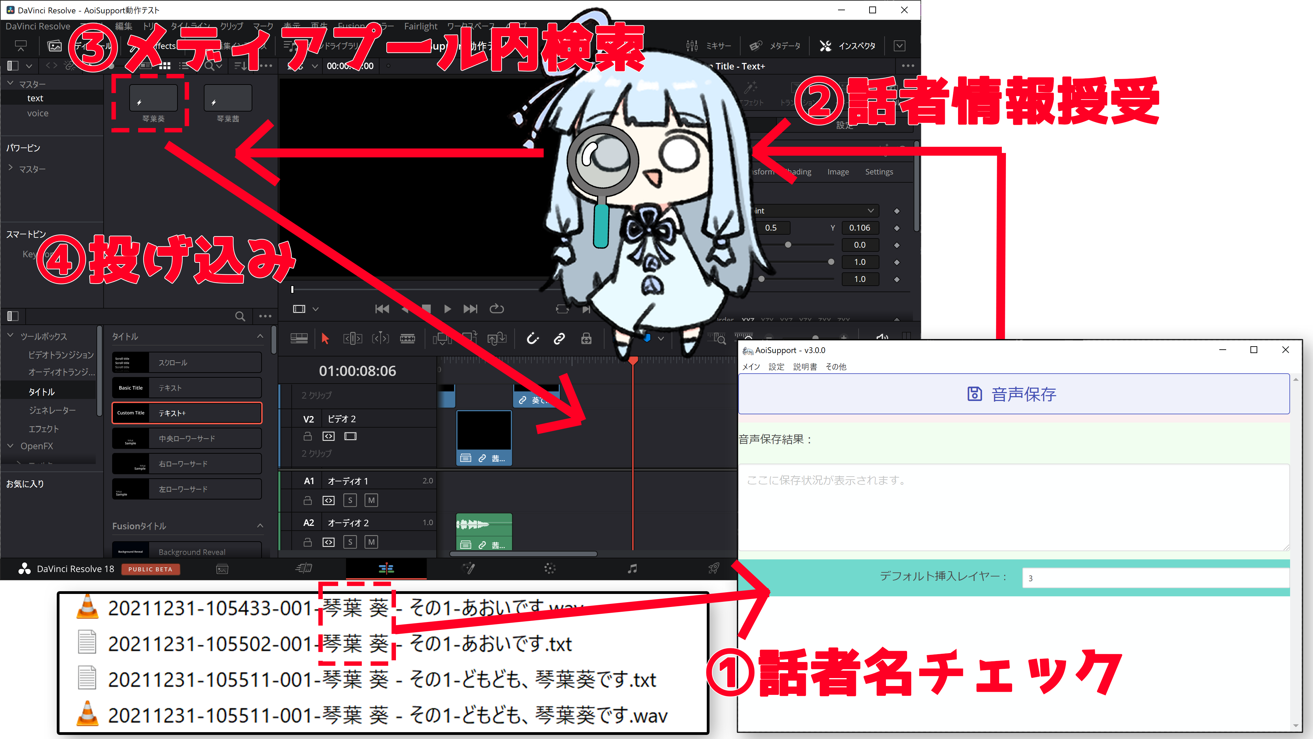Select the Dynamic trim mode tool
1313x739 pixels.
tap(380, 338)
